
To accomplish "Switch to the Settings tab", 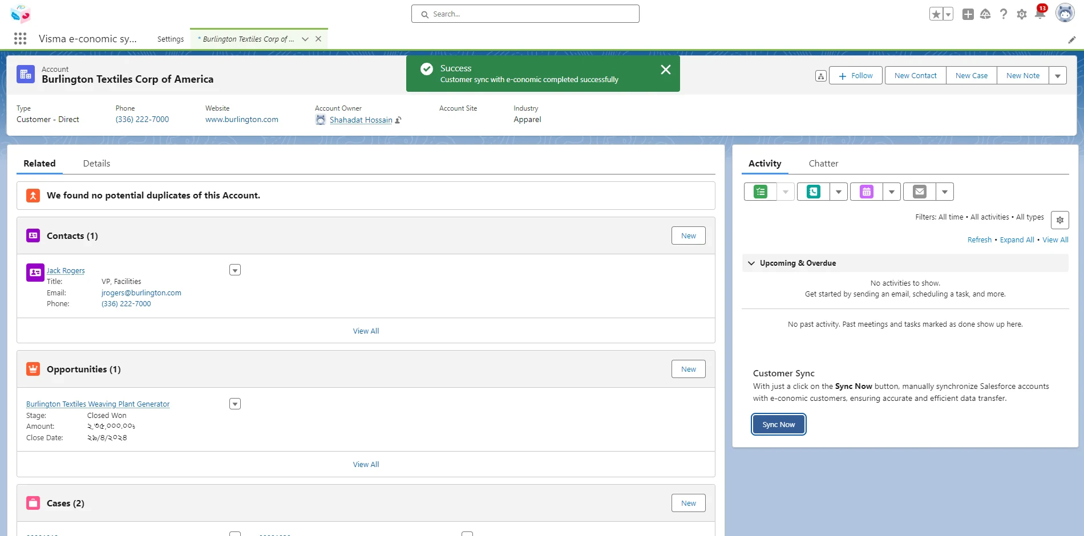I will coord(171,39).
